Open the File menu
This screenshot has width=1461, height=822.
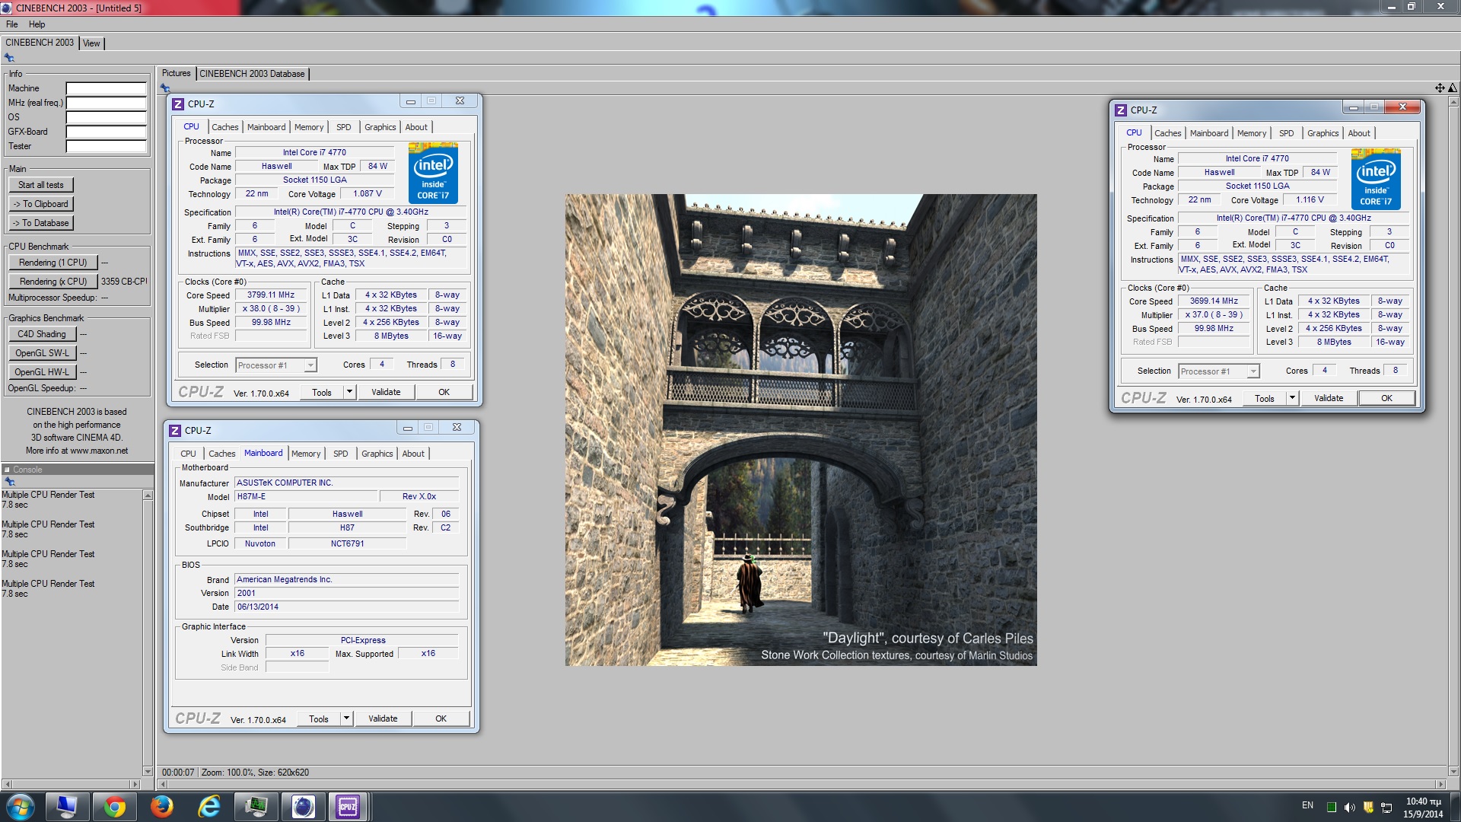[x=12, y=24]
